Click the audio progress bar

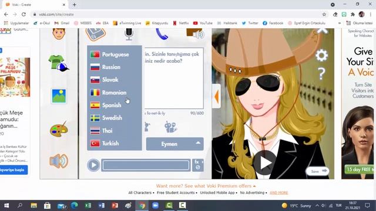[146, 165]
